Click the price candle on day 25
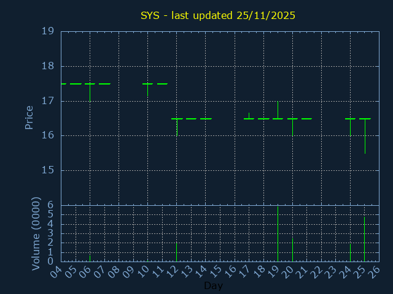 (365, 135)
